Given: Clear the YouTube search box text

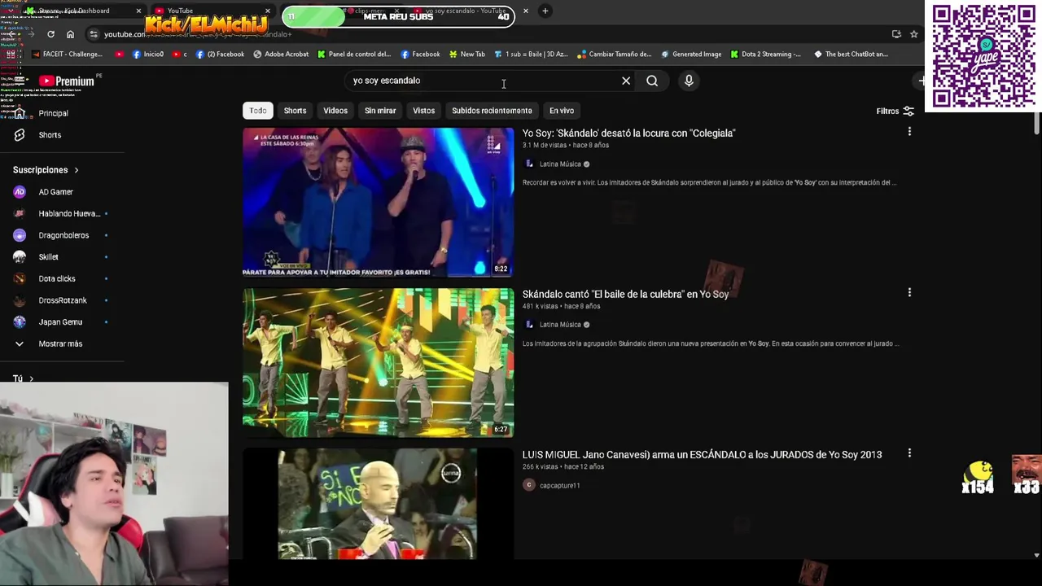Looking at the screenshot, I should [626, 81].
